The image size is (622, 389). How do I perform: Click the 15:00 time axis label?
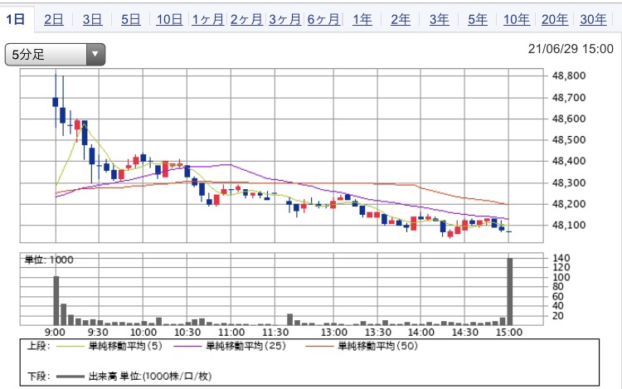(509, 332)
